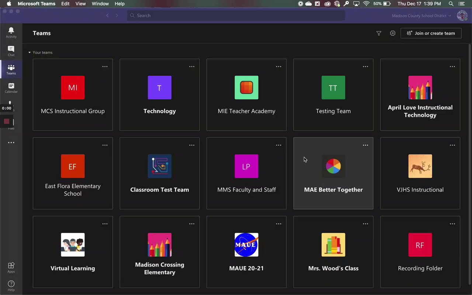
Task: Open Chat in the sidebar
Action: 11,51
